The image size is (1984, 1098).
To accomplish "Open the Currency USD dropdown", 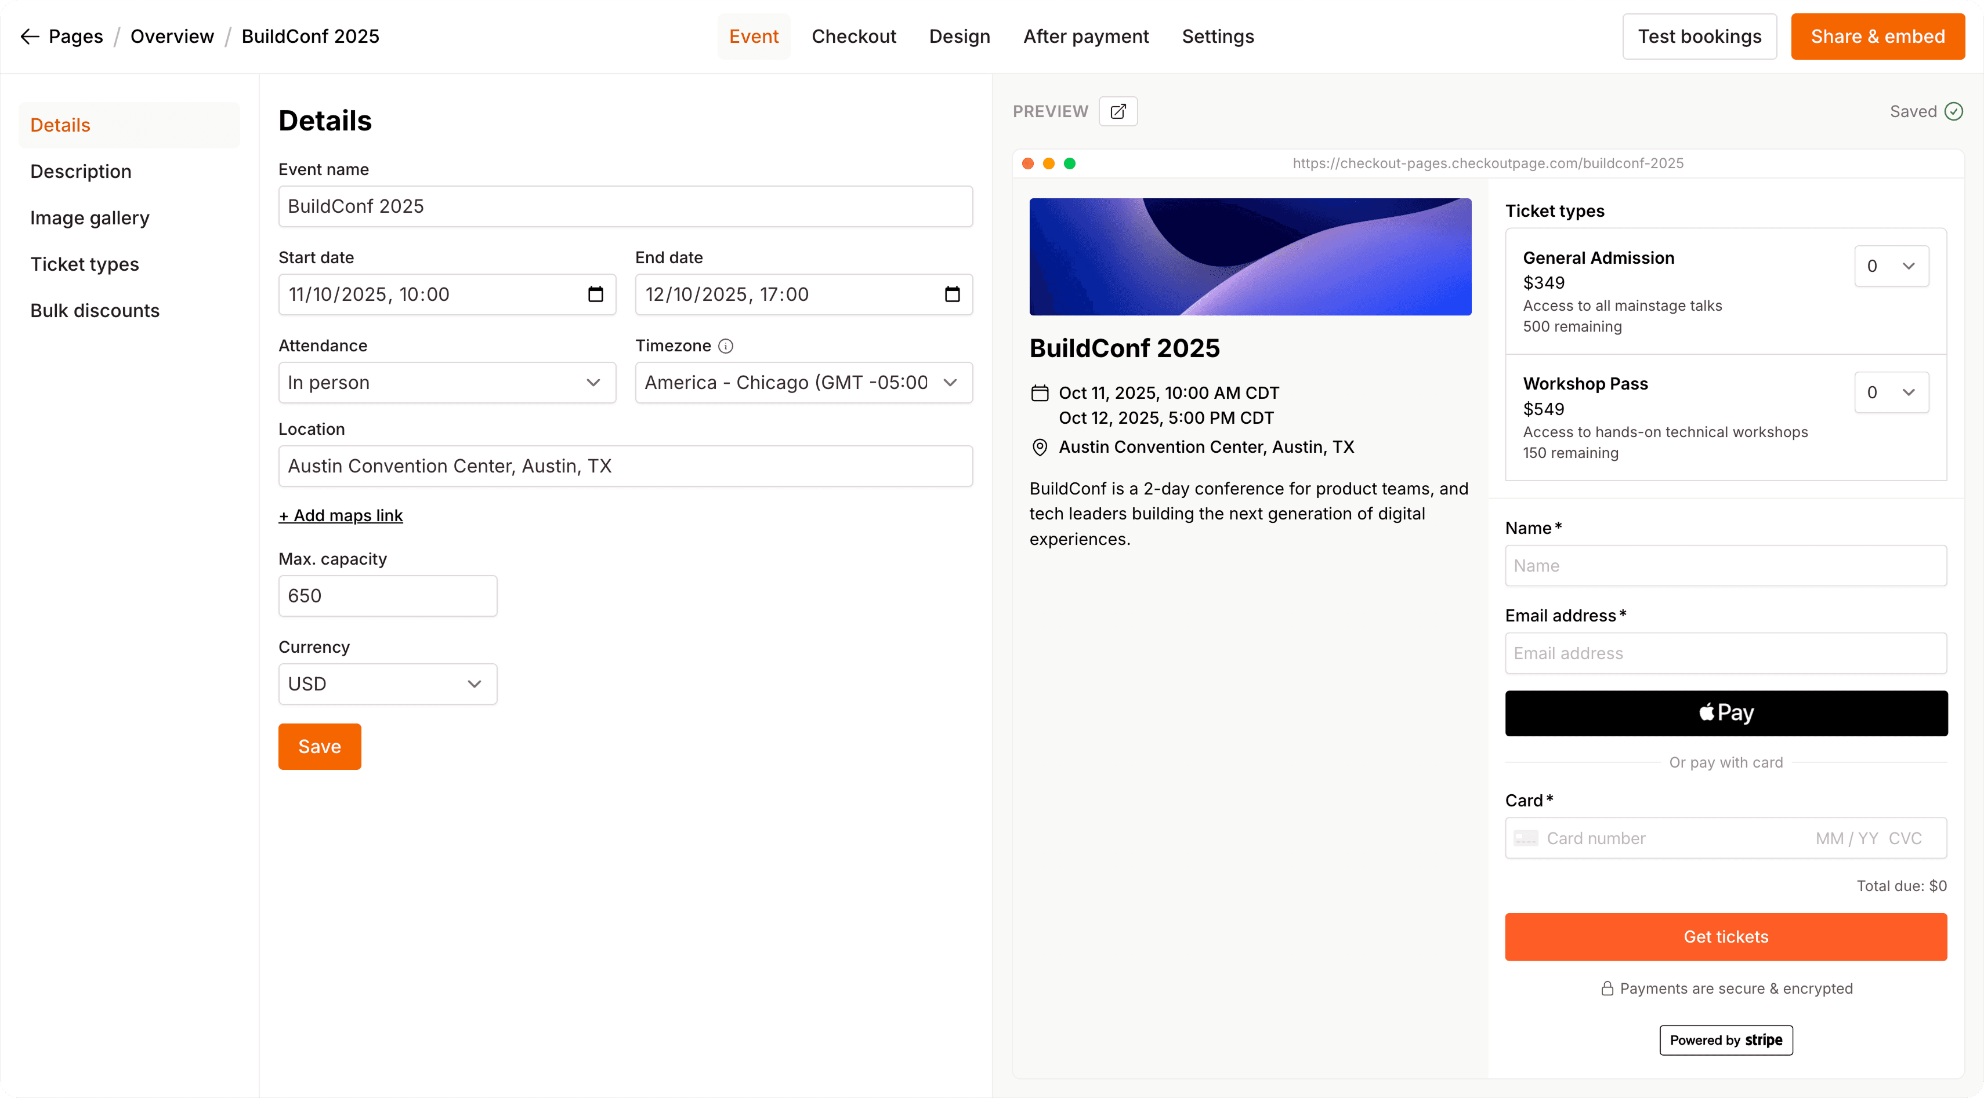I will pos(388,684).
